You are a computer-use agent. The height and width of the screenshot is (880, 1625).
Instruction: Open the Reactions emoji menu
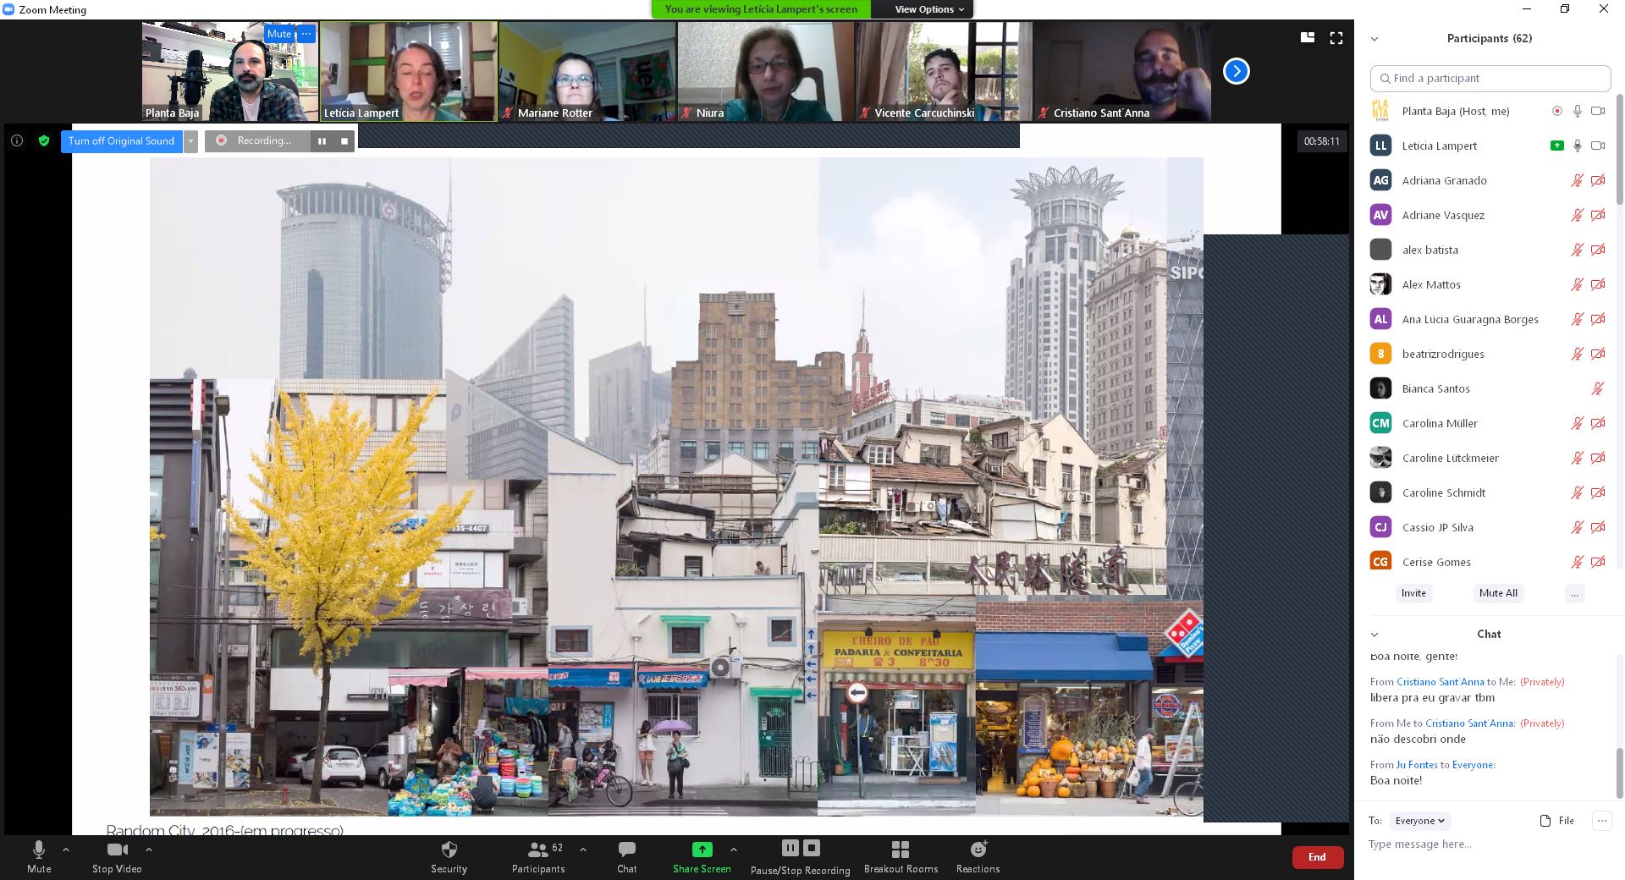[x=978, y=850]
